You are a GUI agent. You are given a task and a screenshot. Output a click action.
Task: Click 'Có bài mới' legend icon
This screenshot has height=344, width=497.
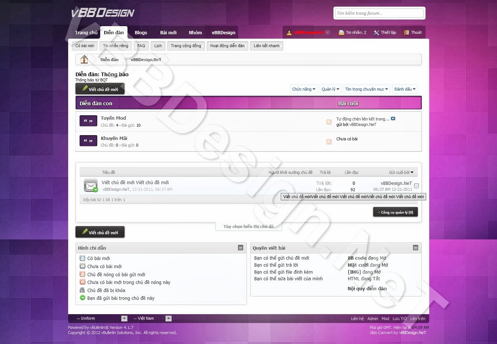coord(83,258)
